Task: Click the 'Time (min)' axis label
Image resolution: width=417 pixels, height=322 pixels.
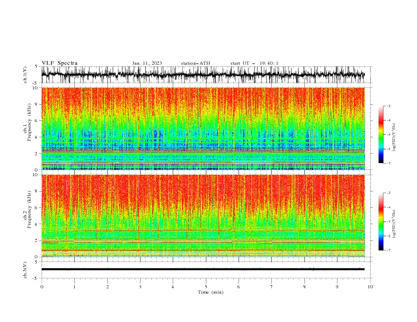Action: click(211, 292)
